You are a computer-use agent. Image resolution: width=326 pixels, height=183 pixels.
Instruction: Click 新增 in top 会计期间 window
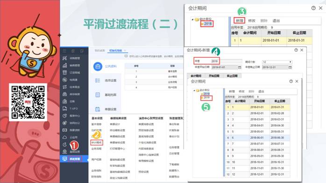pyautogui.click(x=239, y=20)
